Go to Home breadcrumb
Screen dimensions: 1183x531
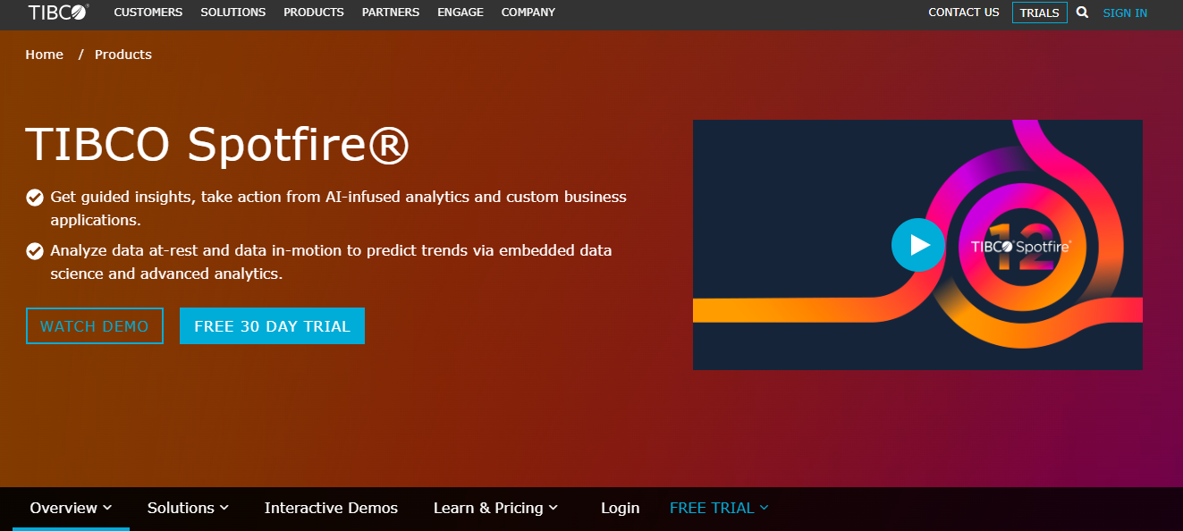(45, 55)
